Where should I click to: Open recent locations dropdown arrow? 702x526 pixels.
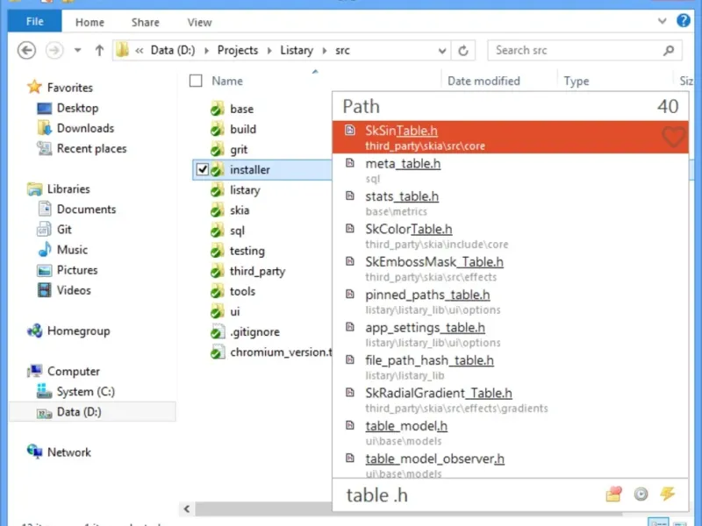[x=77, y=50]
